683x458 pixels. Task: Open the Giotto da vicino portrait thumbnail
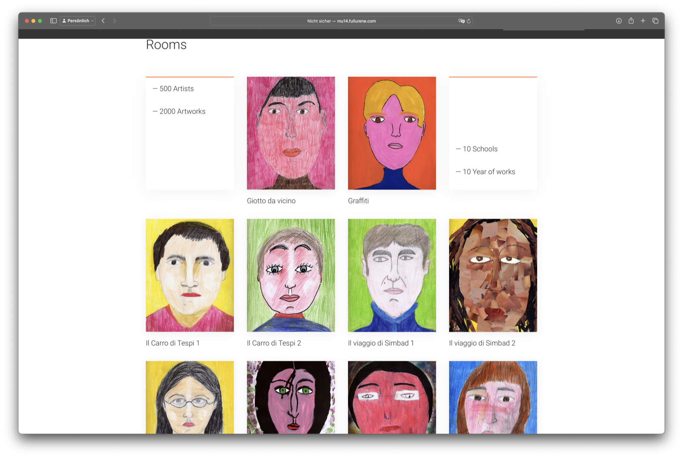tap(291, 133)
